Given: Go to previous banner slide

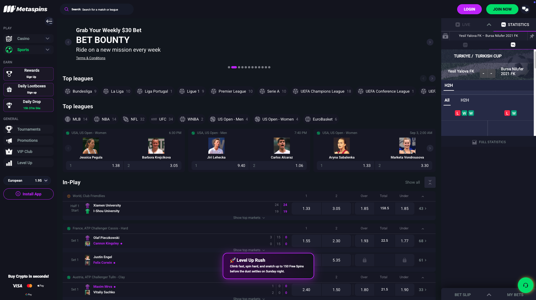Looking at the screenshot, I should [x=68, y=42].
